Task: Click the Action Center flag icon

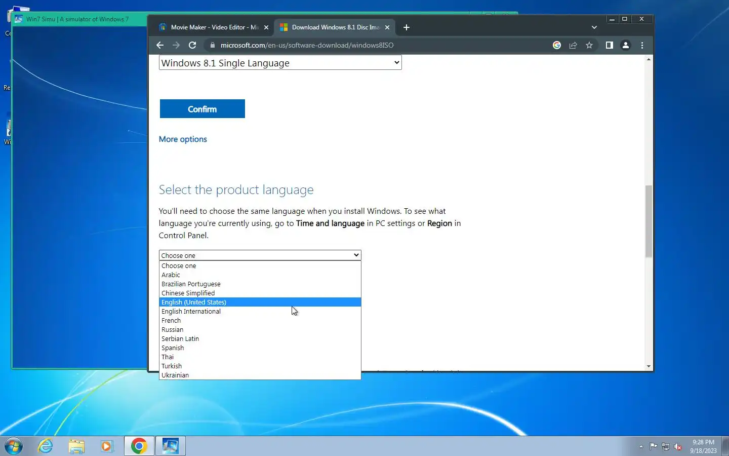Action: pyautogui.click(x=654, y=446)
